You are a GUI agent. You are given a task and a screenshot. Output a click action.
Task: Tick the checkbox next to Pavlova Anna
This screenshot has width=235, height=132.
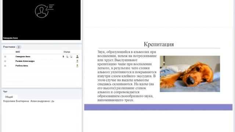5,66
